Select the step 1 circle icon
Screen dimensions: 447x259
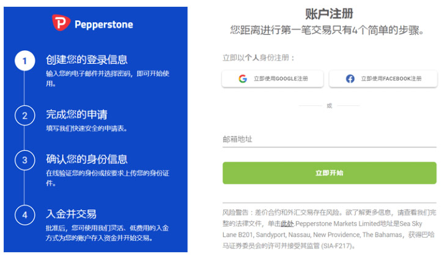[25, 61]
